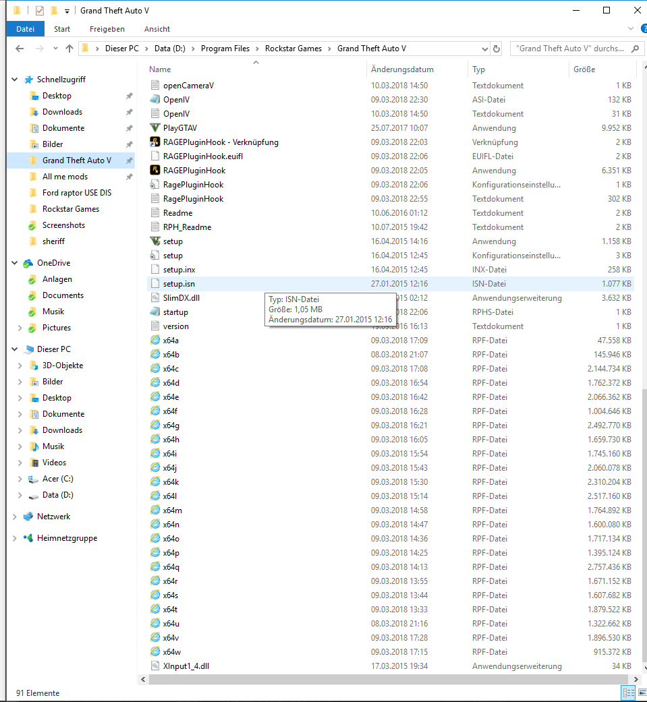Image resolution: width=647 pixels, height=702 pixels.
Task: Select the Readme text file
Action: pos(178,213)
